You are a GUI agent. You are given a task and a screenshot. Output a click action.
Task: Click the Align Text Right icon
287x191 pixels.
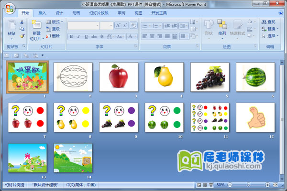pos(159,36)
